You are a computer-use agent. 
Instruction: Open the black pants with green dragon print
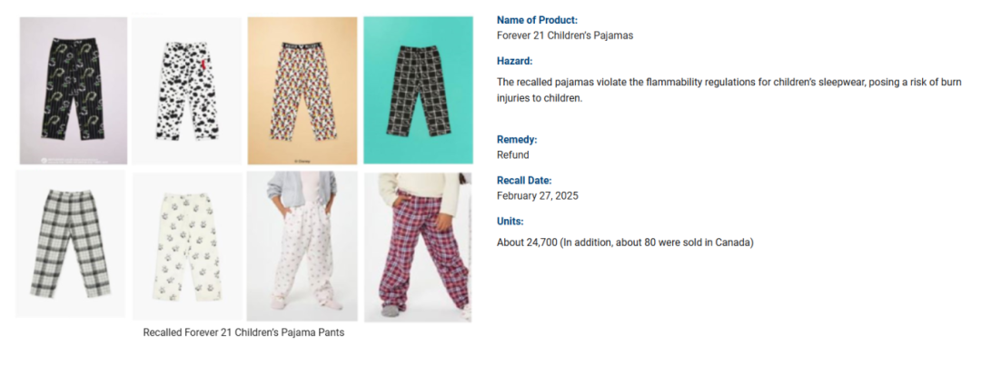click(74, 91)
